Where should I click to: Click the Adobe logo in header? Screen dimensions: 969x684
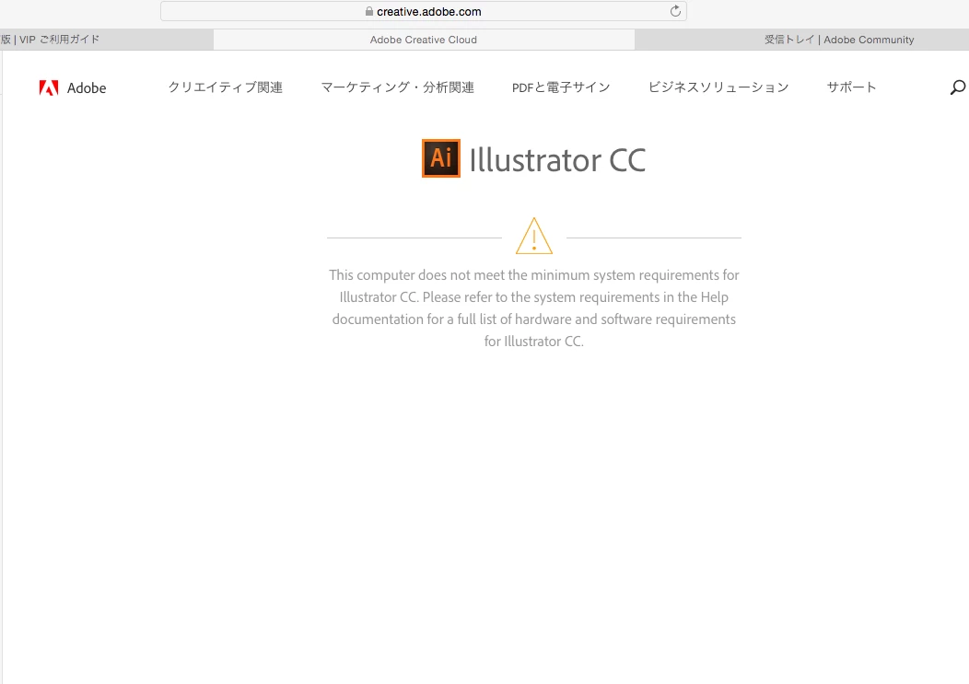pyautogui.click(x=72, y=87)
